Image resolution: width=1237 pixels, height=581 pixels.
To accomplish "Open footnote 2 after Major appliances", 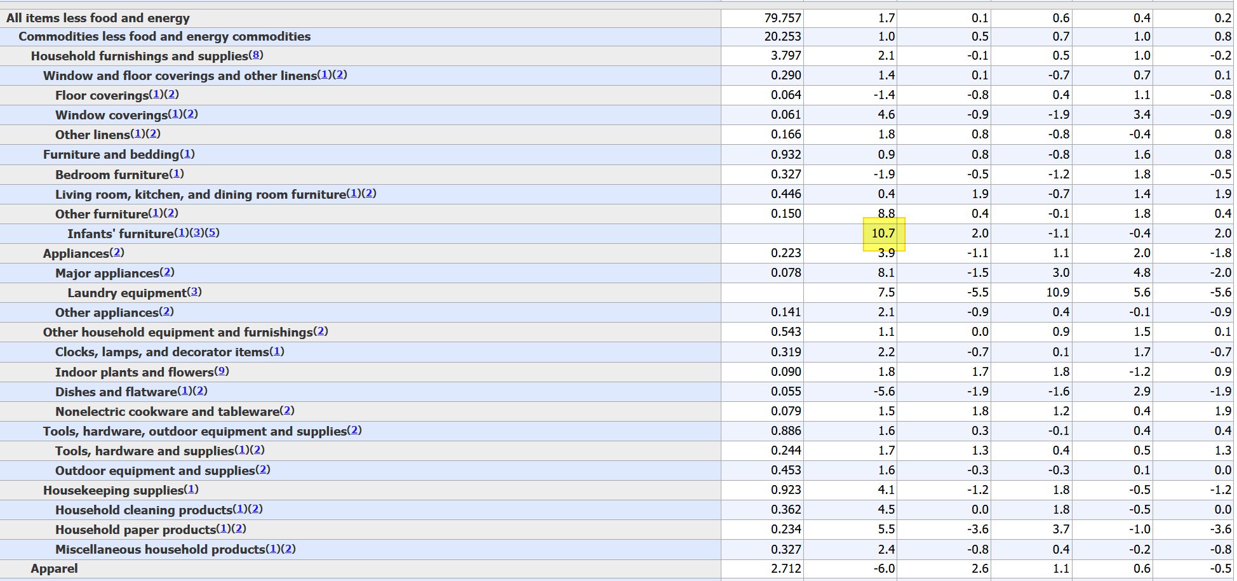I will pyautogui.click(x=167, y=272).
